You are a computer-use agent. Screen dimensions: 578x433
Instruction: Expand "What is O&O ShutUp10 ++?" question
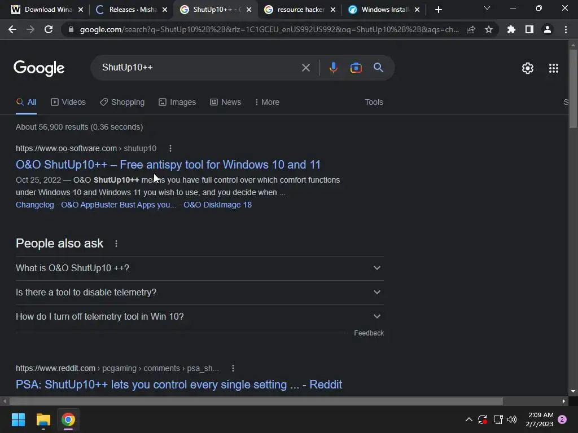[200, 268]
